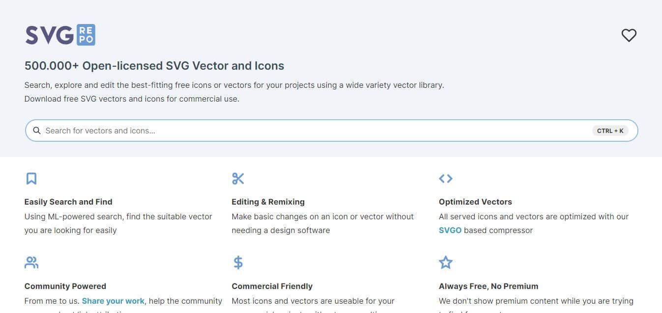Click the 500.000+ Open-licensed SVG heading
The width and height of the screenshot is (662, 313).
[x=154, y=65]
